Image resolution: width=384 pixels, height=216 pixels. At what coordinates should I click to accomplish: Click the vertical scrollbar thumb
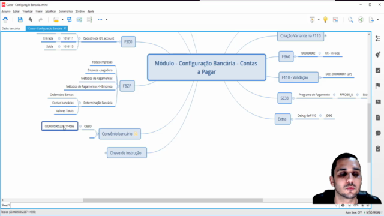tap(369, 133)
